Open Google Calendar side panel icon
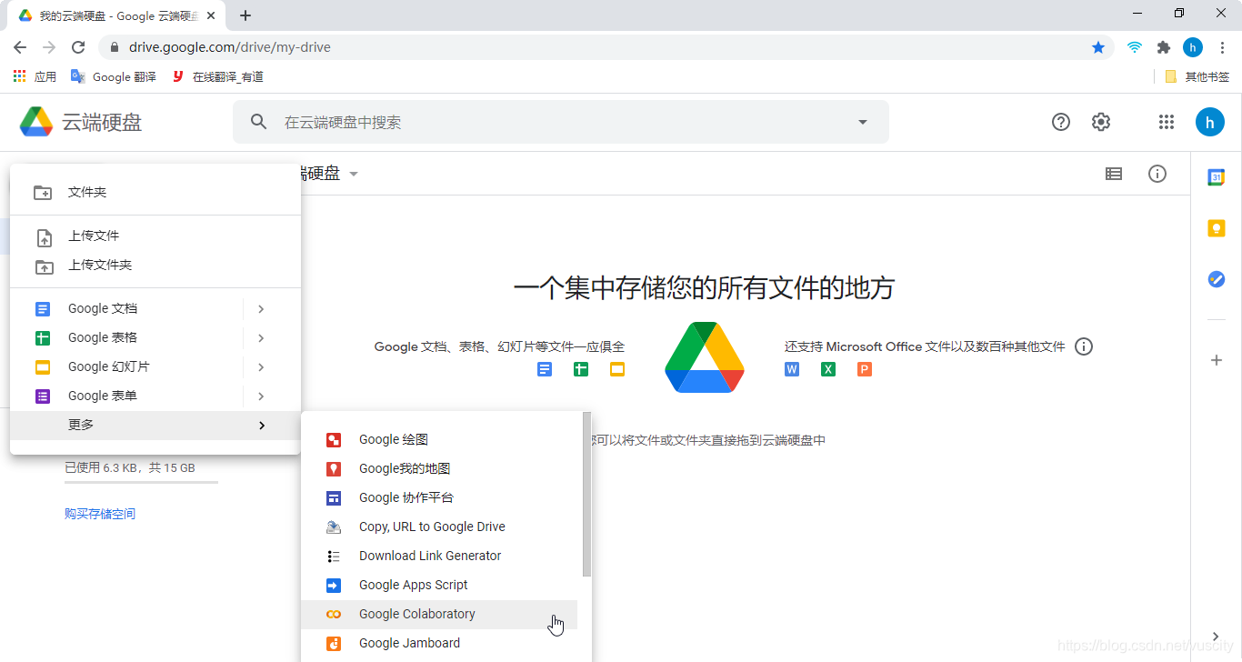This screenshot has height=662, width=1242. click(1217, 177)
